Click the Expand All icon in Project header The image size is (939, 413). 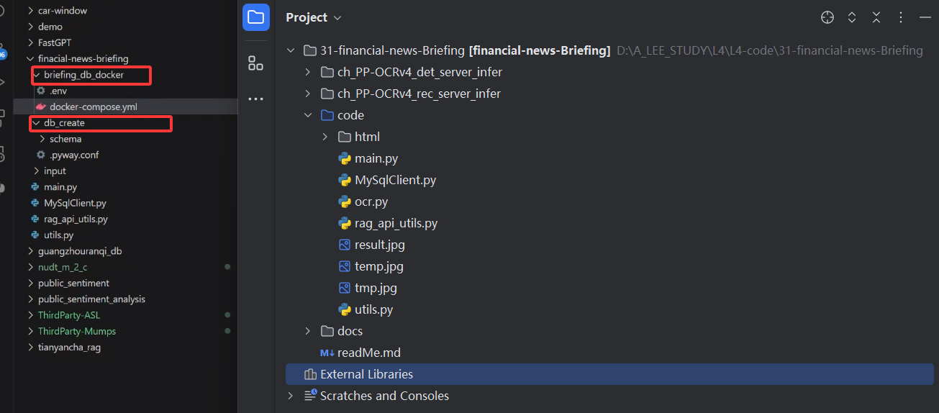pyautogui.click(x=852, y=17)
